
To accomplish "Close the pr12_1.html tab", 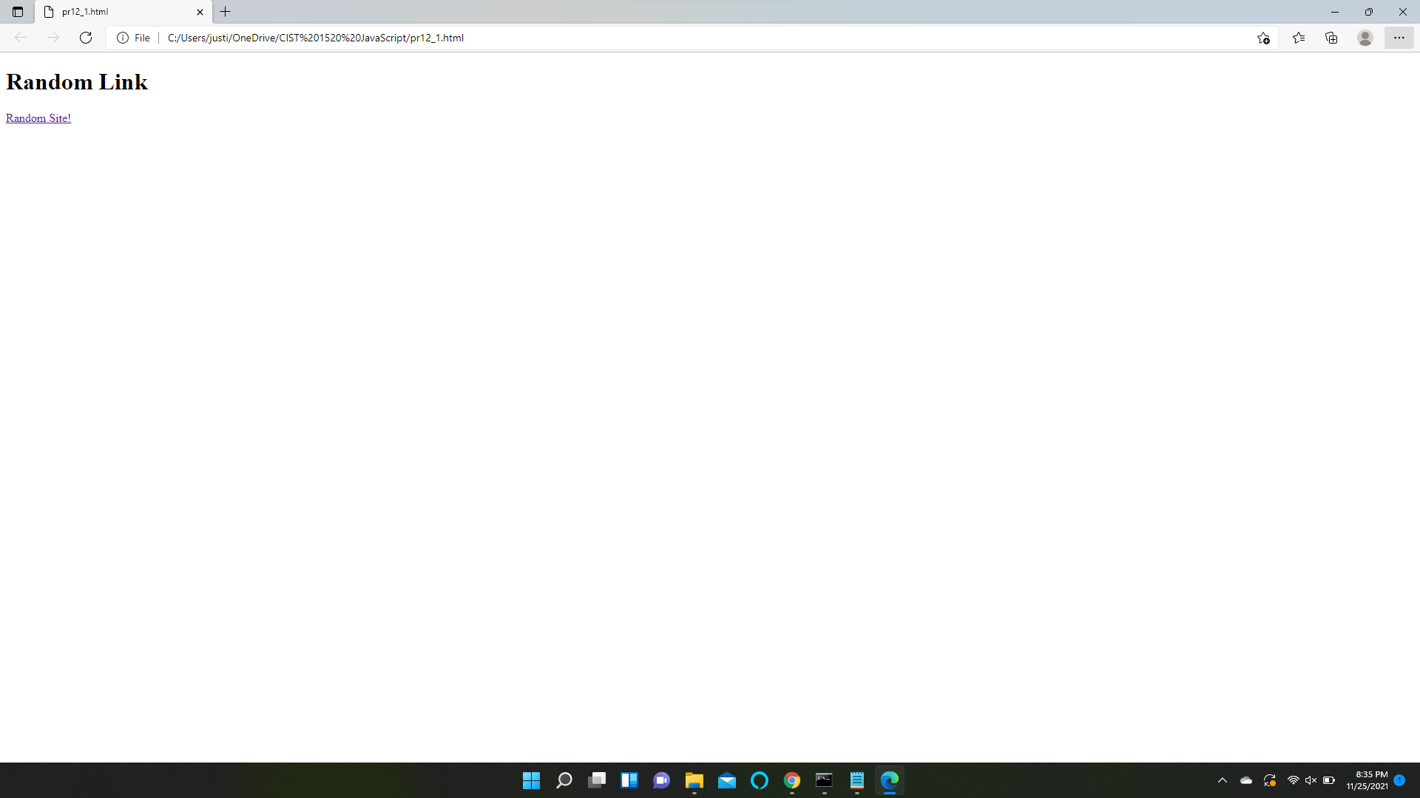I will coord(200,12).
